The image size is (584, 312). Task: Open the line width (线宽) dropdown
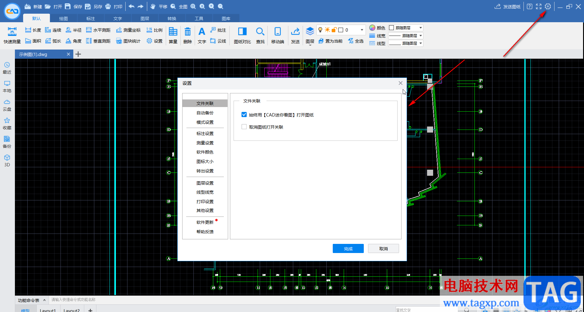tap(421, 36)
